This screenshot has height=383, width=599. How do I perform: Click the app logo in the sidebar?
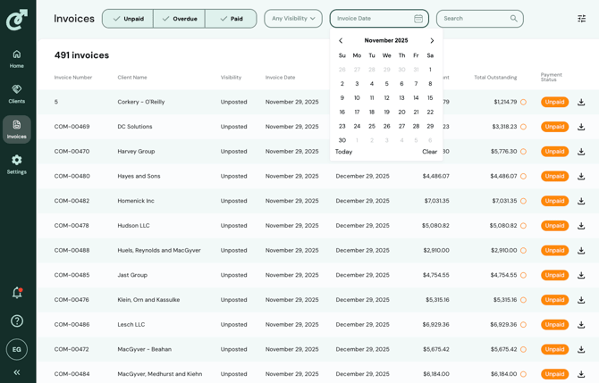click(17, 20)
